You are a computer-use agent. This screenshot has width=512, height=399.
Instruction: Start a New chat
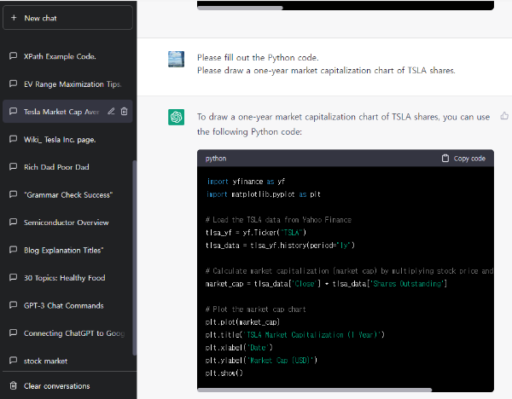[67, 18]
